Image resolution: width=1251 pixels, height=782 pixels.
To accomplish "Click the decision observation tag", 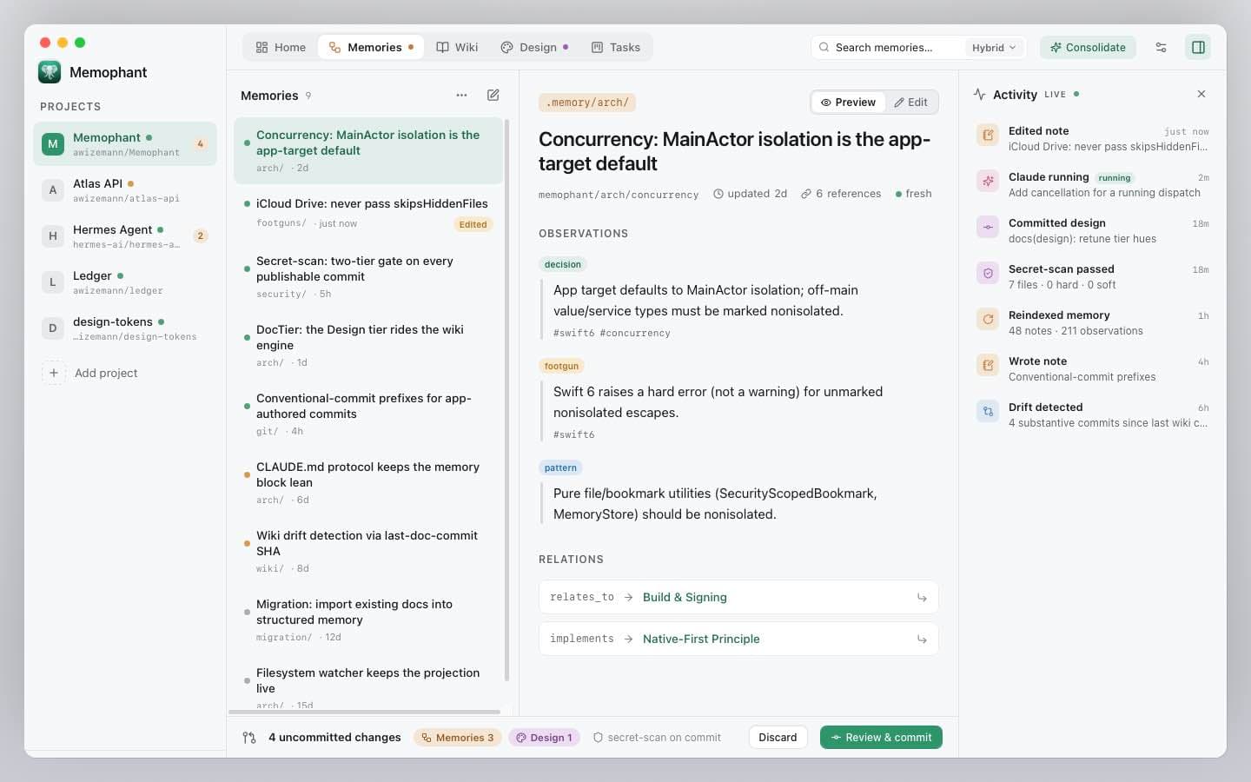I will tap(563, 264).
